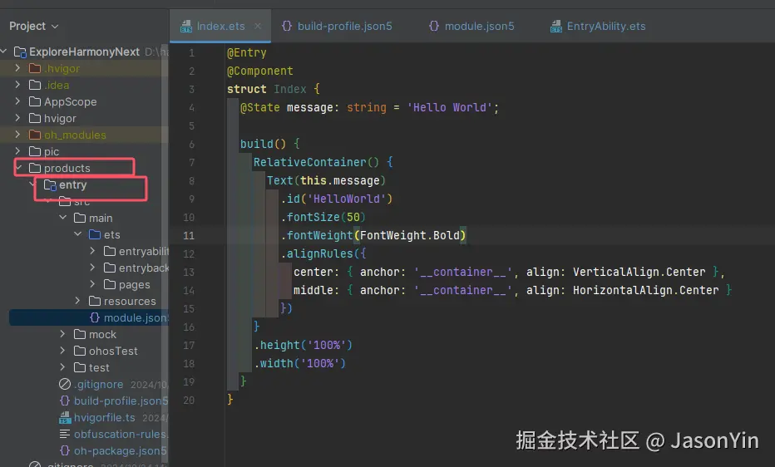Select the test folder row

84,368
